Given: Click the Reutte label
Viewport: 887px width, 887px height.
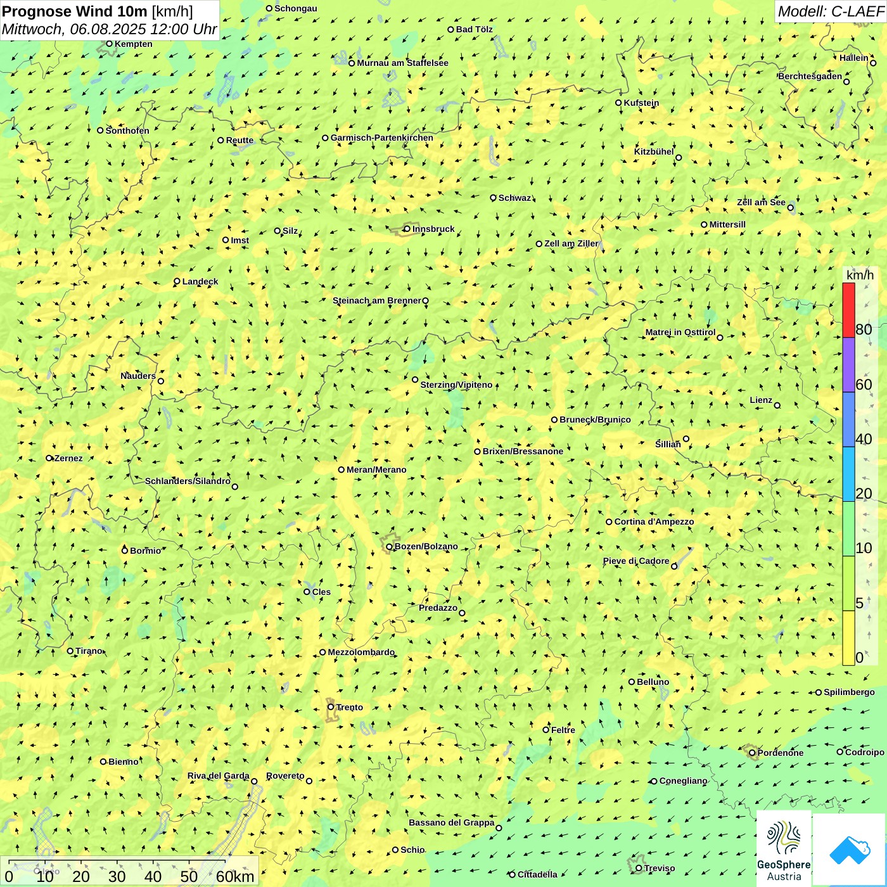Looking at the screenshot, I should pos(239,140).
